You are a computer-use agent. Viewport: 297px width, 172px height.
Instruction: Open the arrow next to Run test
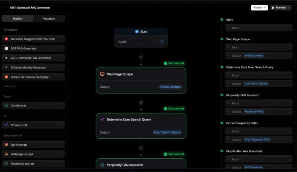(x=289, y=8)
